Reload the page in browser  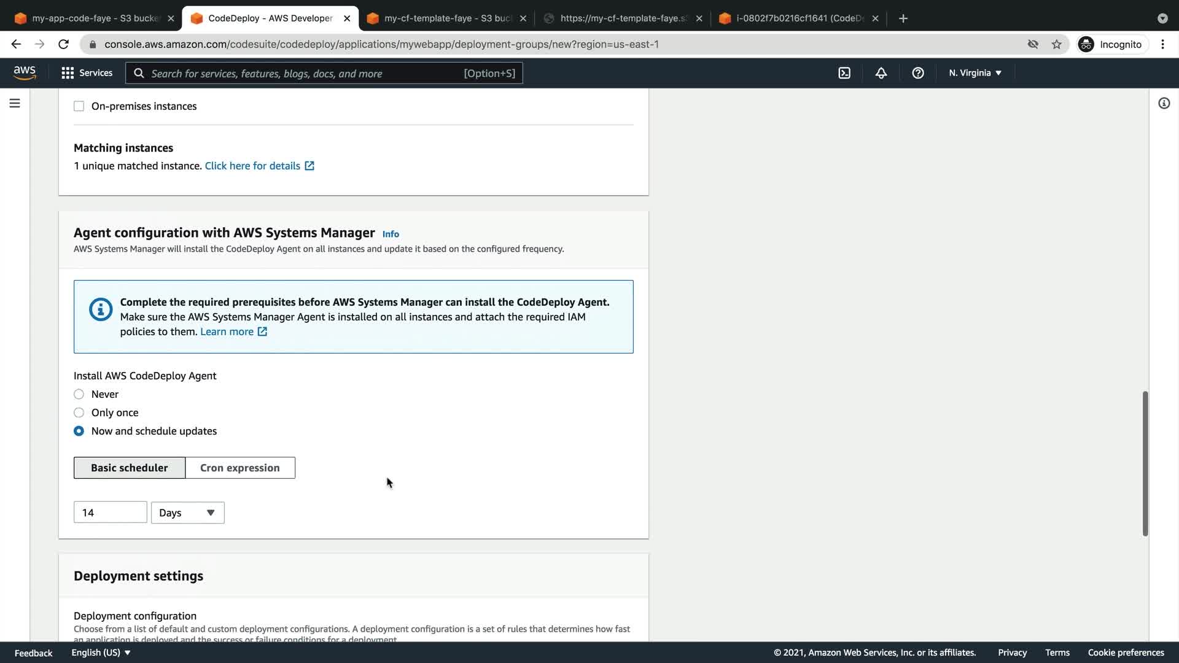coord(63,44)
